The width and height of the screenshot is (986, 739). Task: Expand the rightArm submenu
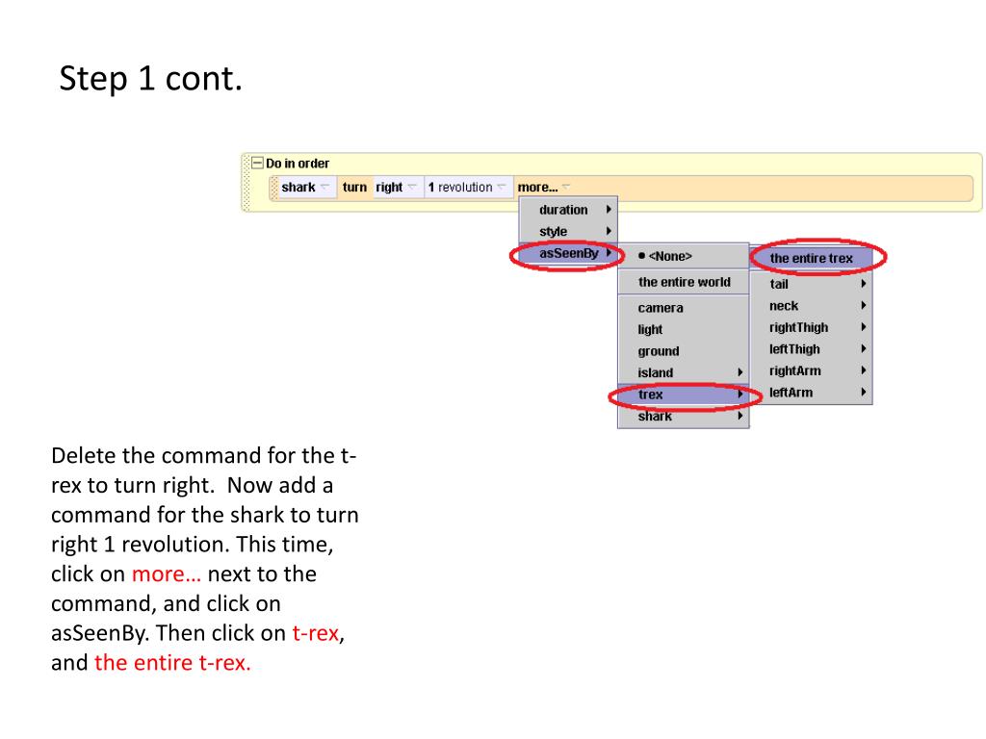pos(811,370)
